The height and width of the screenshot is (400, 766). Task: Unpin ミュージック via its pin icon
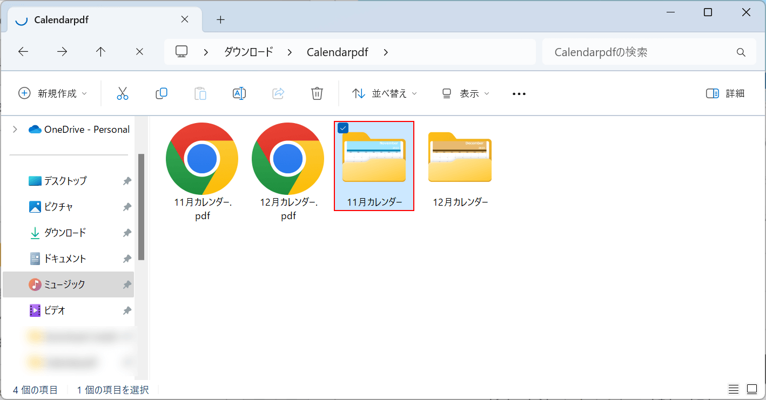point(127,285)
